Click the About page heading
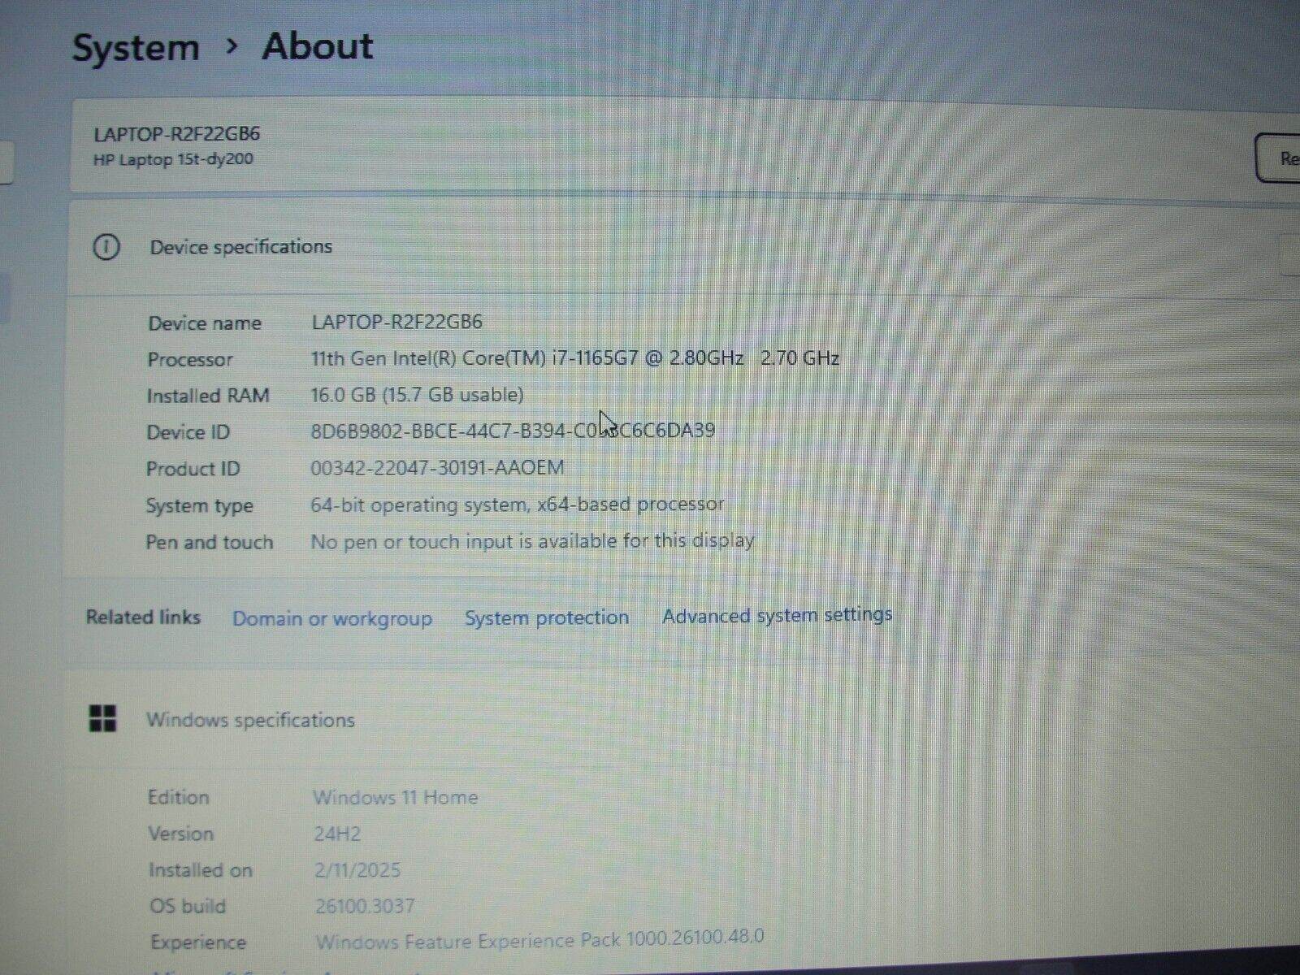The width and height of the screenshot is (1300, 975). click(318, 46)
